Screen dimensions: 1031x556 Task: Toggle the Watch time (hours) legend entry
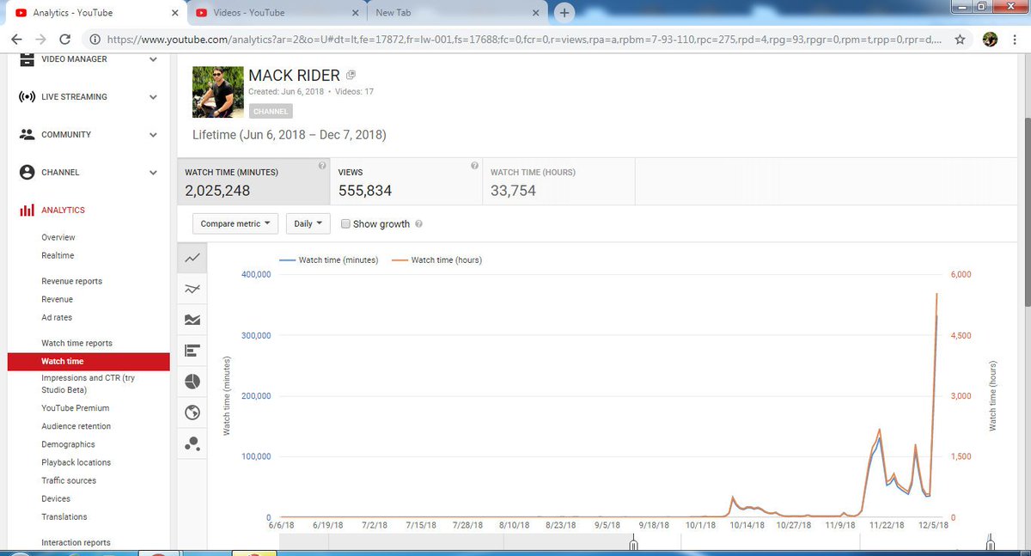(436, 260)
